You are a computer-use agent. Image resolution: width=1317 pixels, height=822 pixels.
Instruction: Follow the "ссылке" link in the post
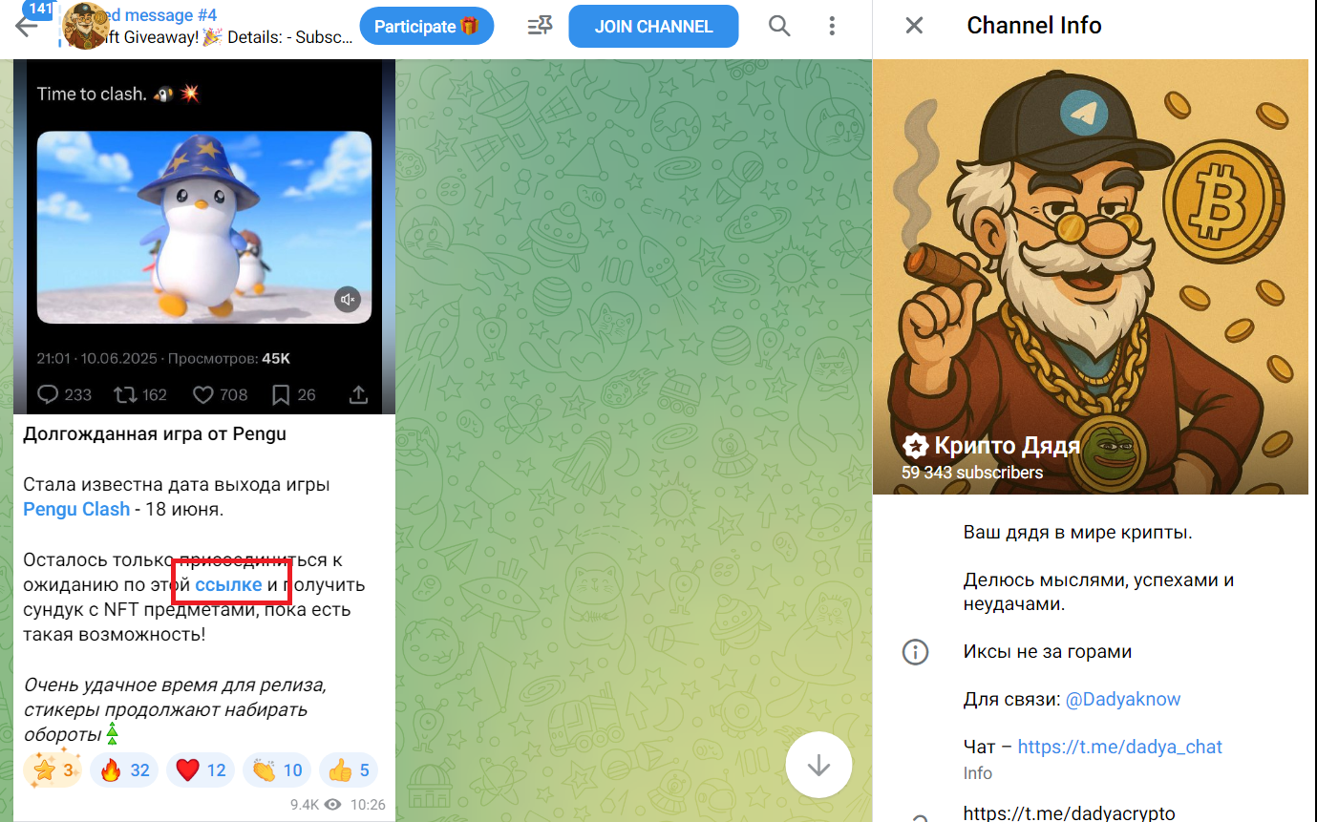coord(228,584)
